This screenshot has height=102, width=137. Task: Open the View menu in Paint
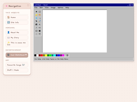[x=47, y=8]
